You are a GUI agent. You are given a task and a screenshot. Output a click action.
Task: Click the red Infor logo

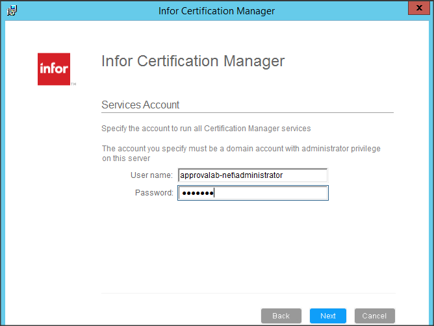(x=54, y=69)
